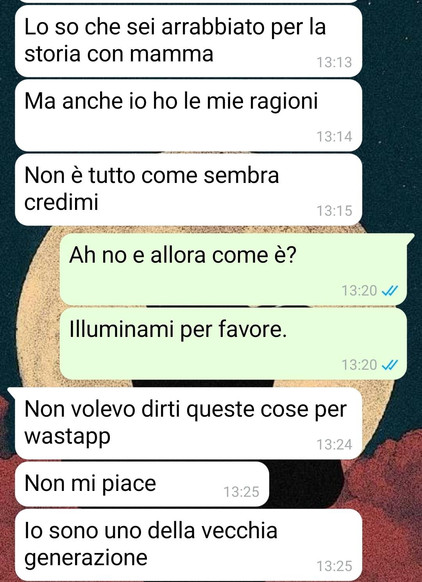Screen dimensions: 422x582
Task: Select the 'Io sono uno della vecchia generazione' bubble
Action: 188,545
